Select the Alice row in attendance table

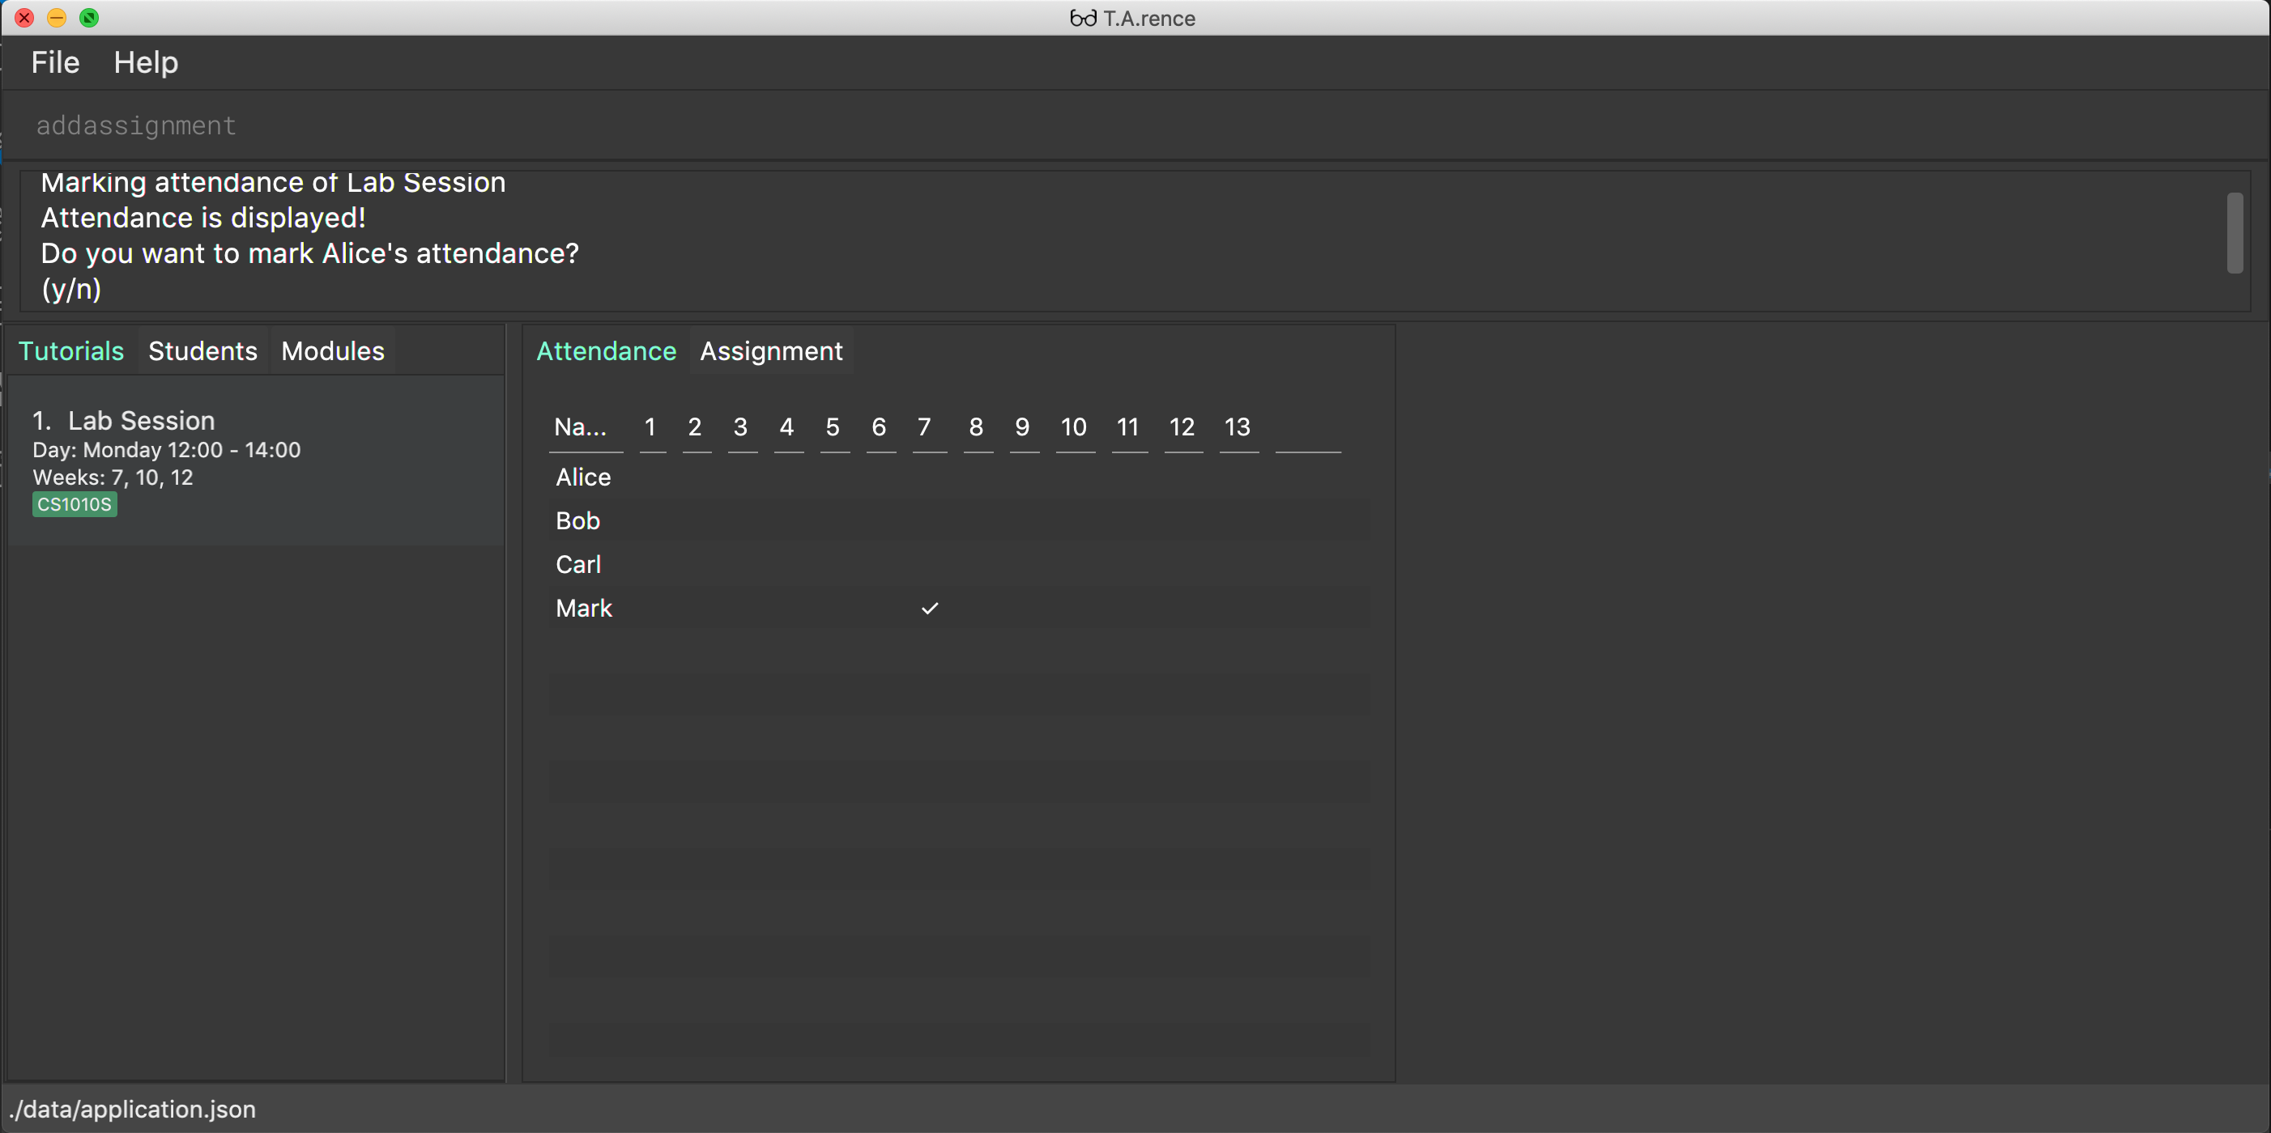(x=959, y=477)
